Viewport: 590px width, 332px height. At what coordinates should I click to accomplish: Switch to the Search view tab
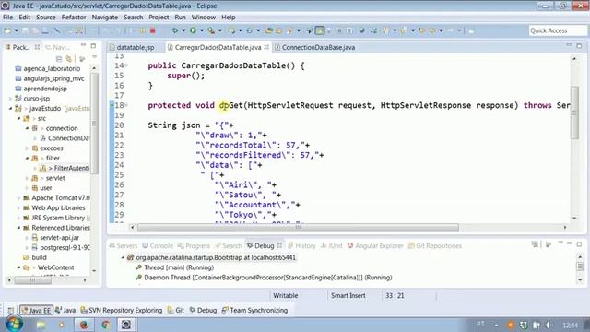[x=229, y=246]
